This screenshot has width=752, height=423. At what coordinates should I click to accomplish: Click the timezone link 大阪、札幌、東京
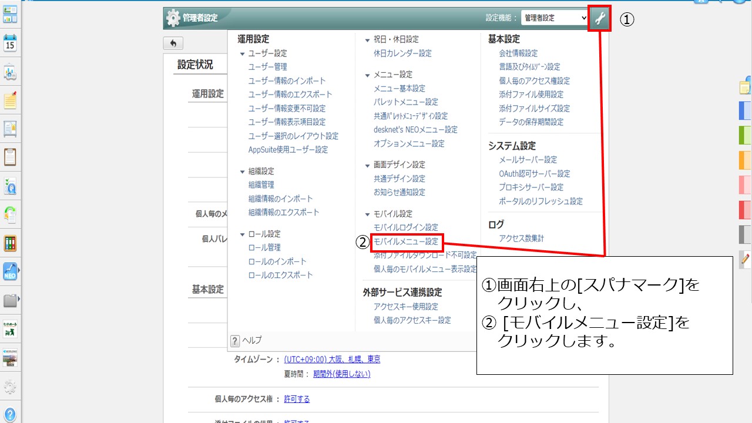[332, 360]
